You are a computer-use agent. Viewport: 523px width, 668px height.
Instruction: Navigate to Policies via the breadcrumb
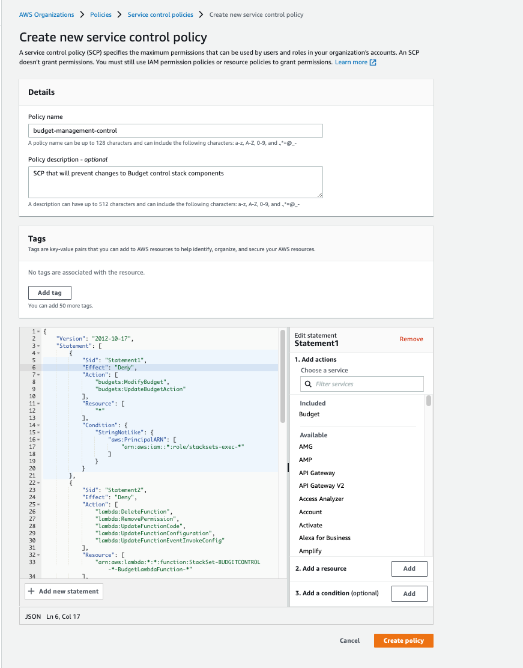[100, 14]
